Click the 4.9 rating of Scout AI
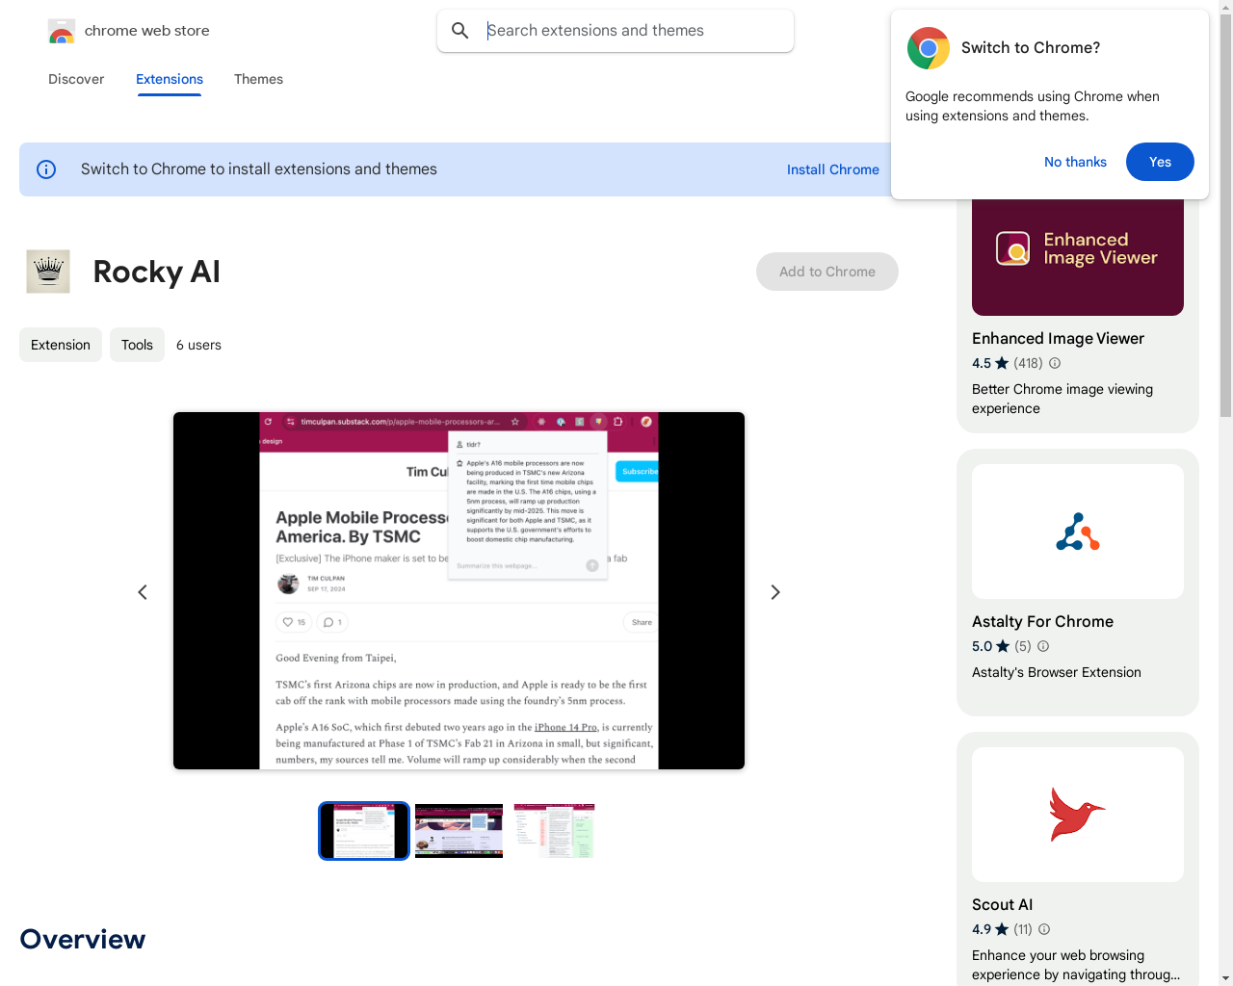This screenshot has width=1233, height=986. tap(982, 929)
